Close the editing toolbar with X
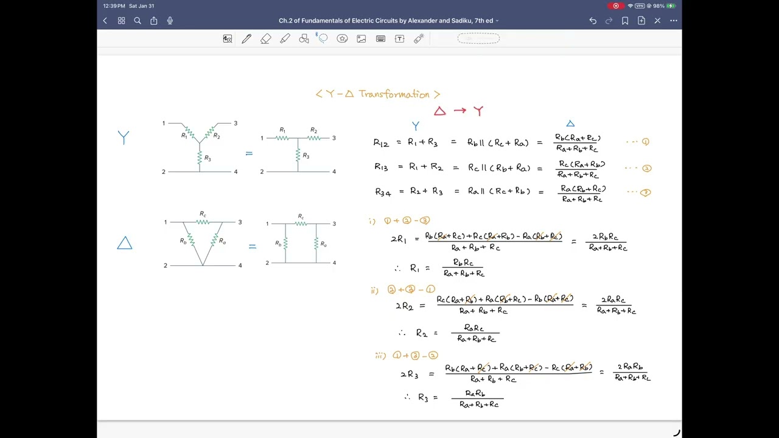This screenshot has height=438, width=779. point(657,21)
